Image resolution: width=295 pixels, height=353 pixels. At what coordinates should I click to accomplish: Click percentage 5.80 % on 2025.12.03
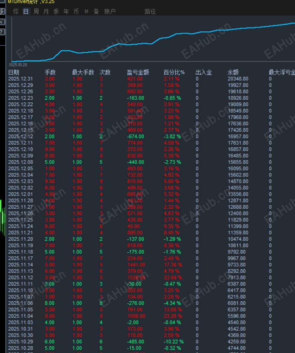[x=172, y=181]
